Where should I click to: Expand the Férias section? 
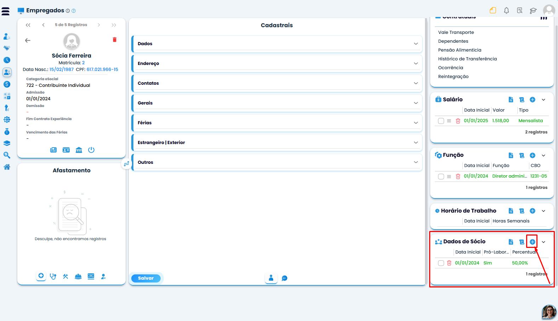[x=277, y=123]
